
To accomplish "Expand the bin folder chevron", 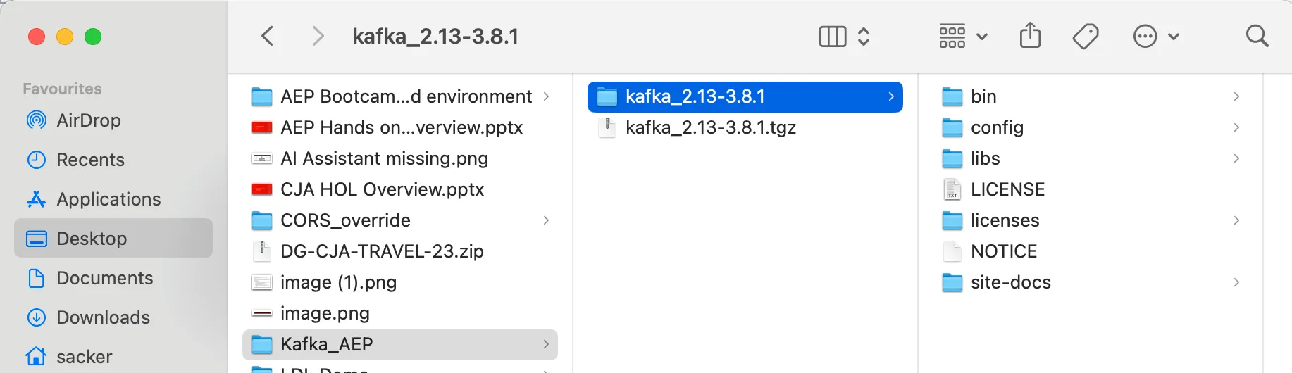I will [1236, 96].
